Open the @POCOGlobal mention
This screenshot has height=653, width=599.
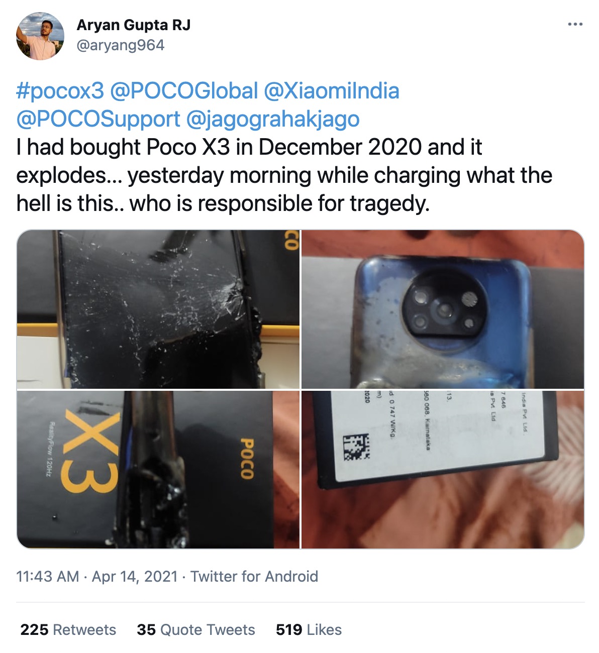[184, 91]
